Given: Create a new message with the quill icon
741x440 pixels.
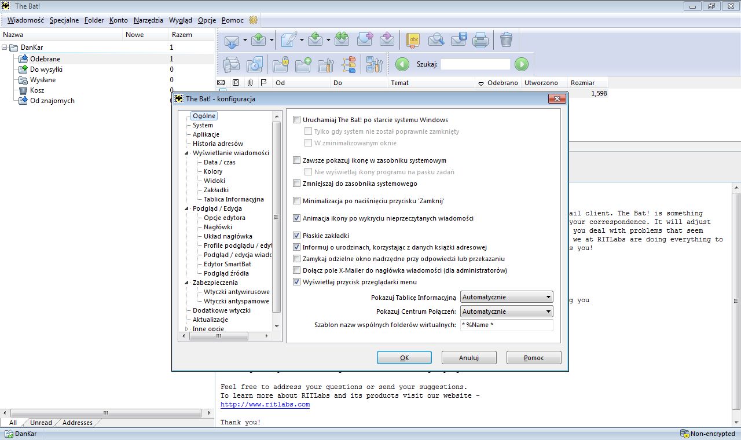Looking at the screenshot, I should [x=288, y=39].
